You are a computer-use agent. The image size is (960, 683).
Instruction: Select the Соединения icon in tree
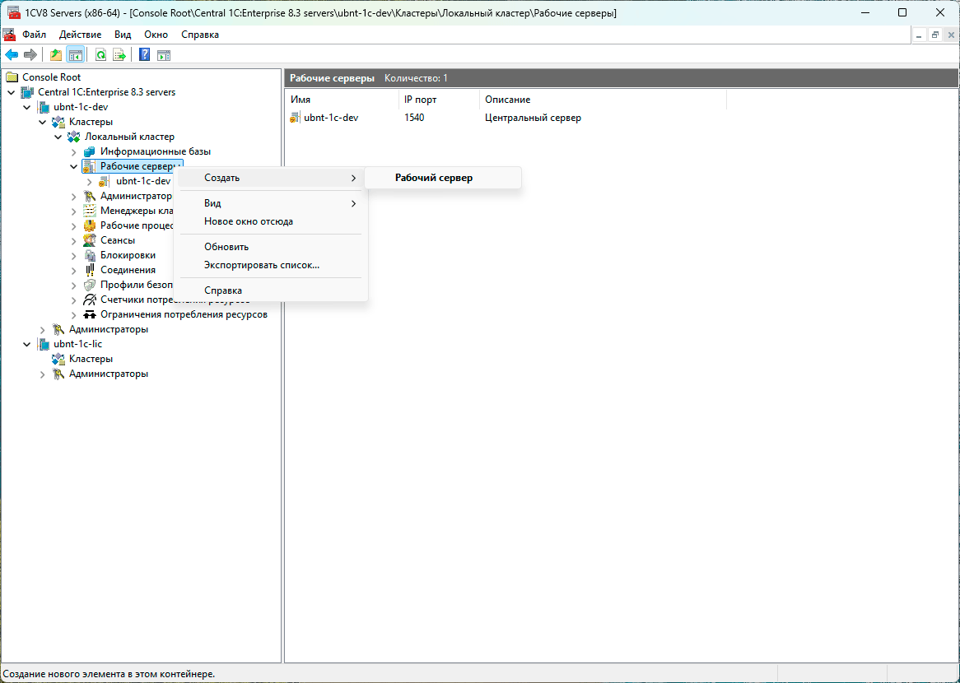[x=90, y=270]
